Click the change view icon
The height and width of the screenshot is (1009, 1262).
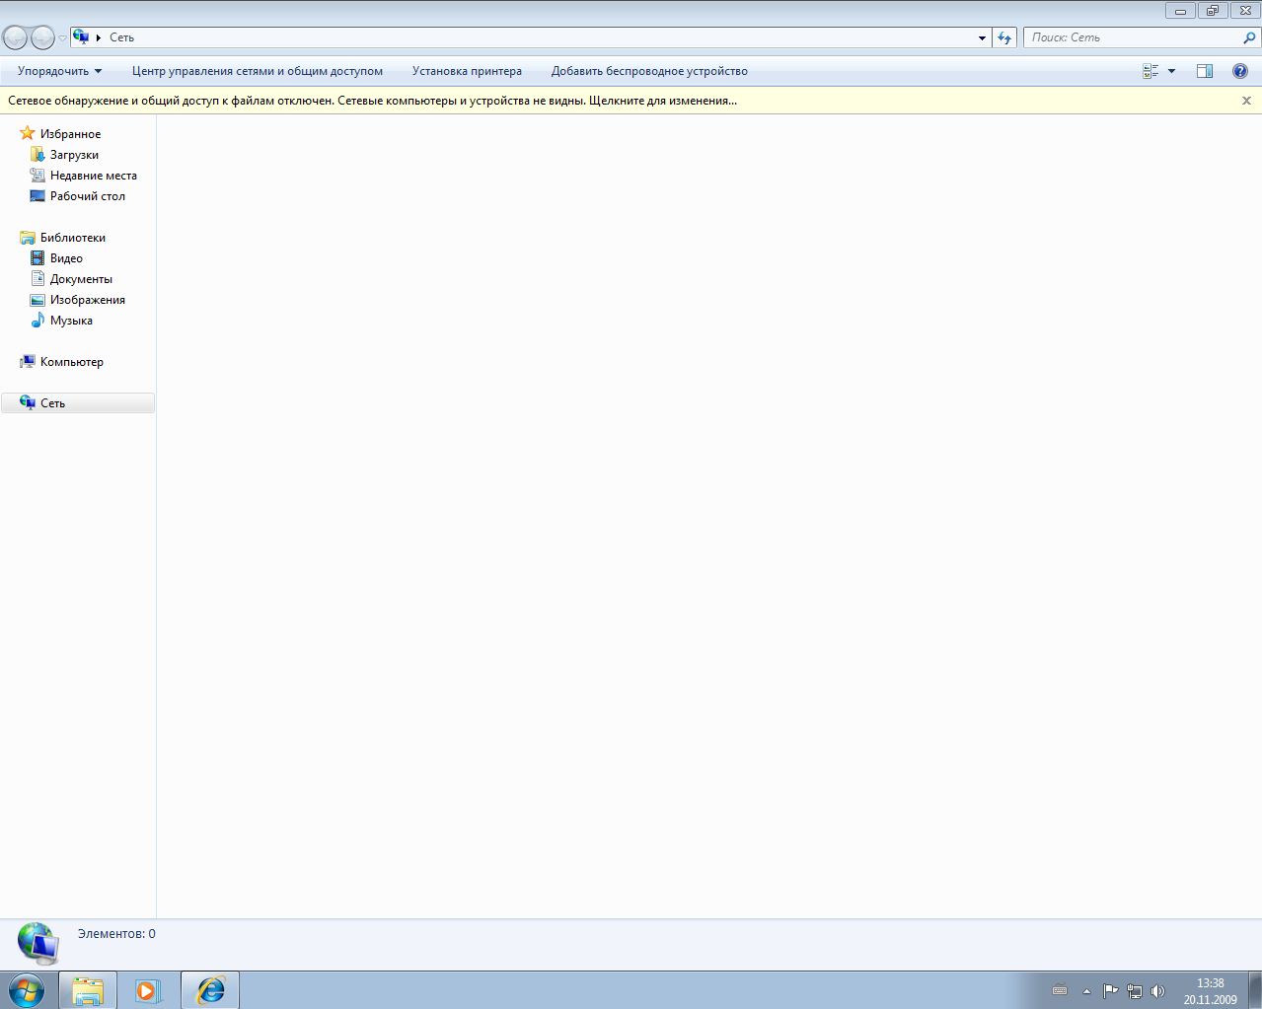coord(1151,71)
